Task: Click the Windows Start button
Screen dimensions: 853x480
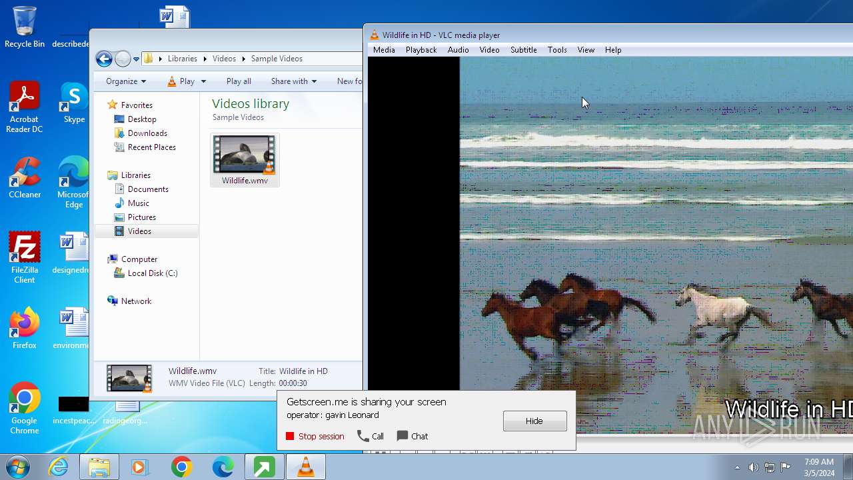Action: (x=18, y=467)
